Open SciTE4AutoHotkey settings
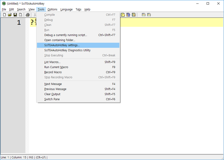The height and width of the screenshot is (160, 224). 78,45
